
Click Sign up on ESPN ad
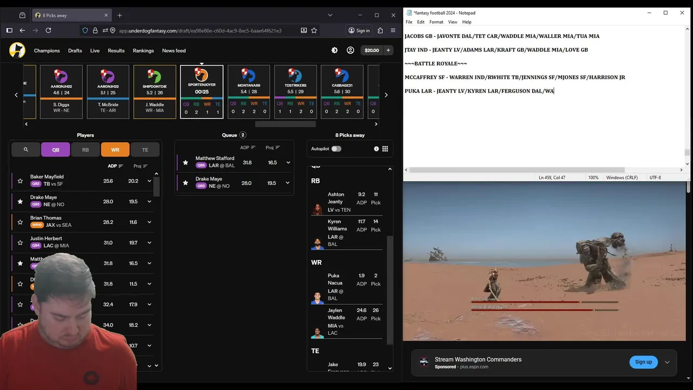(643, 362)
